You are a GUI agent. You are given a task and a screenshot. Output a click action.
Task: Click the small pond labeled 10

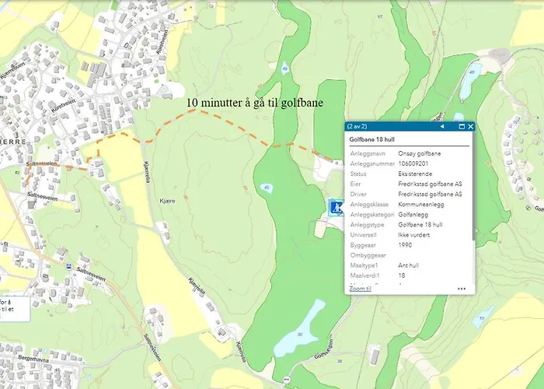coord(483,317)
